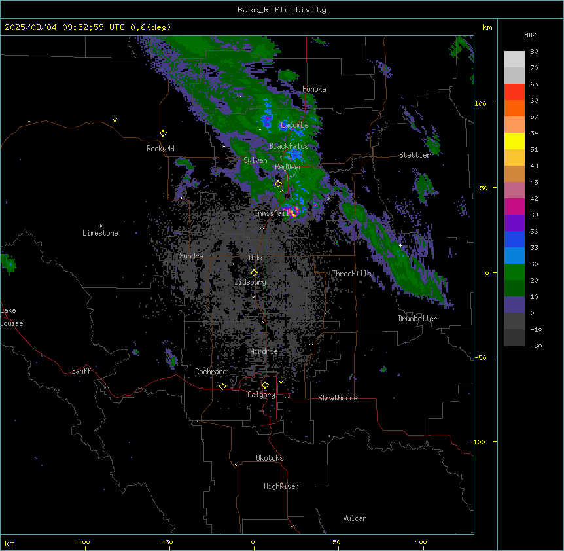Click the Base_Reflectivity title

point(282,10)
